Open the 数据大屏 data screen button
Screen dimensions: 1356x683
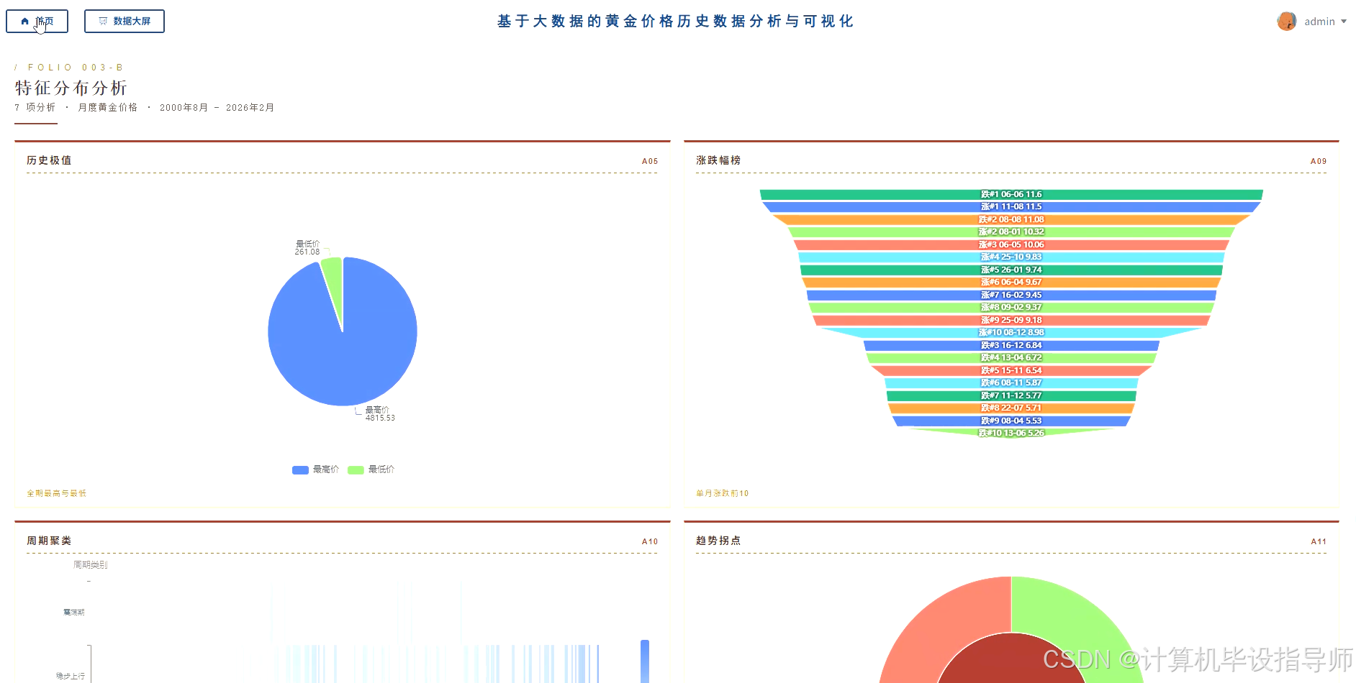click(124, 22)
